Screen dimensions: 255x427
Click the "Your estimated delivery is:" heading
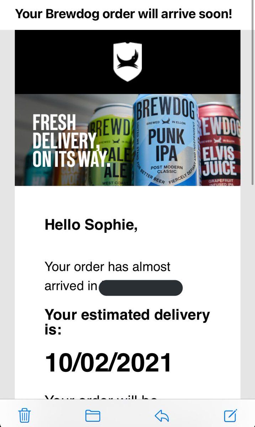[x=127, y=322]
